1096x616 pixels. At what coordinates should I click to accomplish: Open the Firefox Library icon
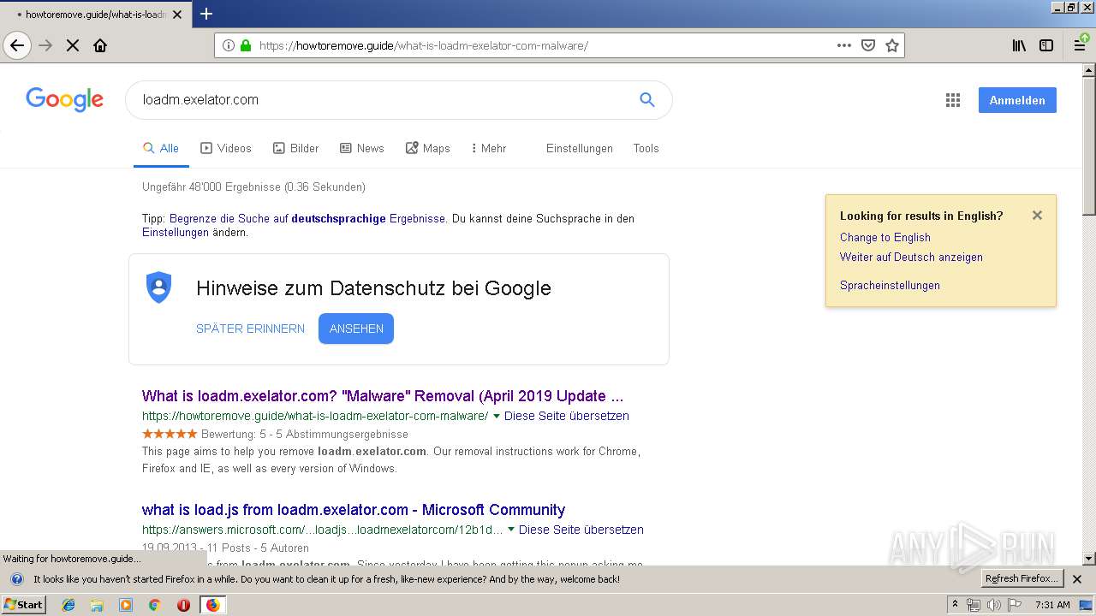(1019, 45)
